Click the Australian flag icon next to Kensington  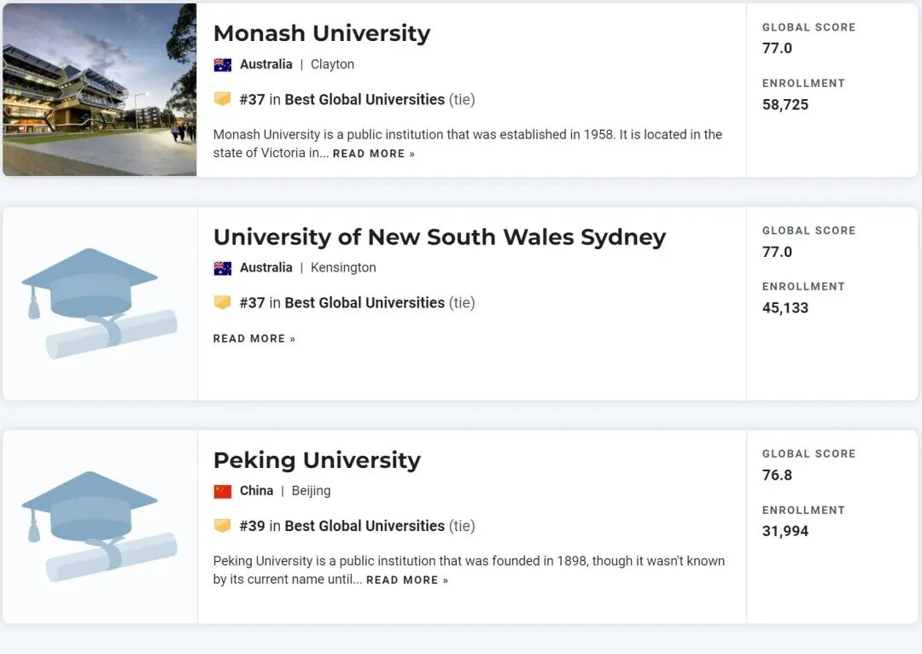pyautogui.click(x=223, y=268)
